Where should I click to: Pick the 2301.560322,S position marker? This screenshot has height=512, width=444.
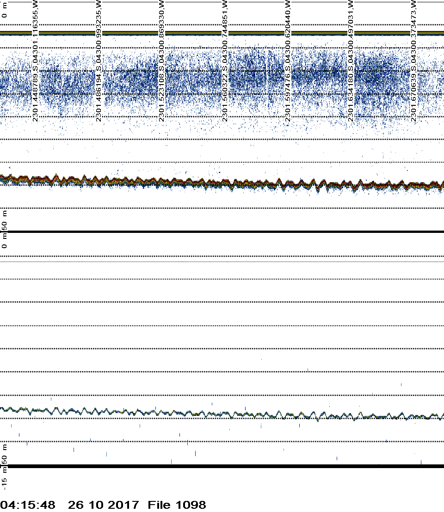pyautogui.click(x=225, y=61)
